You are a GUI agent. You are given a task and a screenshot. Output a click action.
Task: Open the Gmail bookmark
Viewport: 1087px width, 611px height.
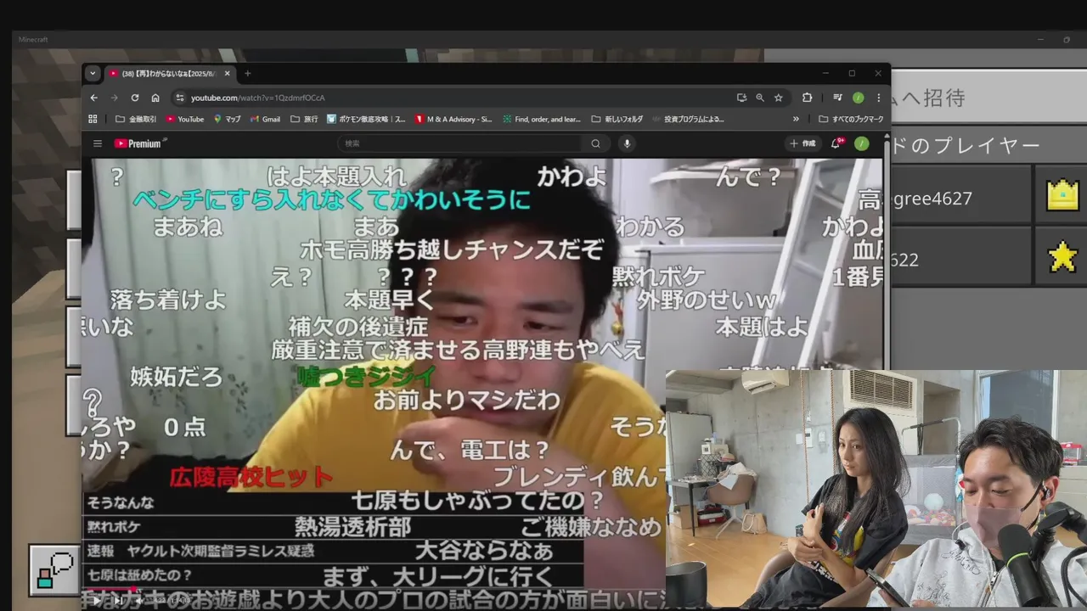pyautogui.click(x=265, y=119)
